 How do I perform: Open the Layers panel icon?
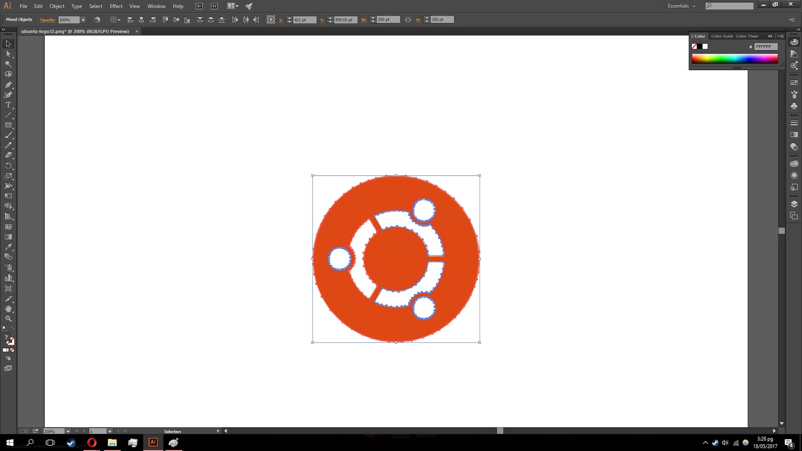pyautogui.click(x=794, y=202)
